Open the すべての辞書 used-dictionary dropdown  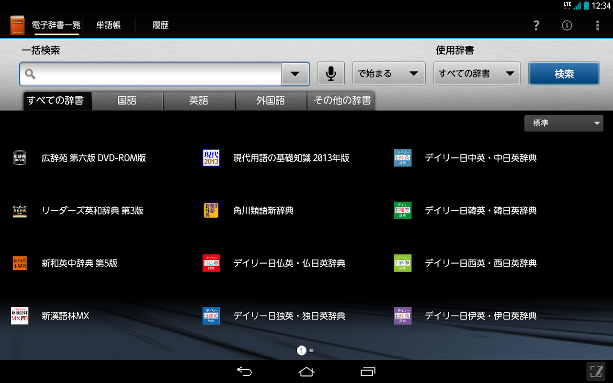click(x=477, y=74)
